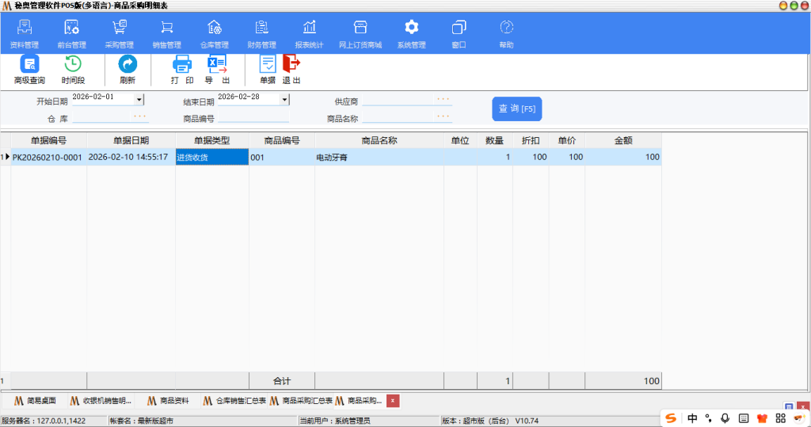Select the PK20260210-0001 row document number
This screenshot has height=427, width=811.
pos(48,158)
